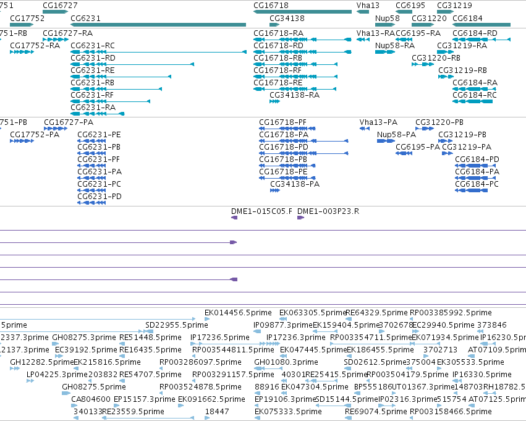Click EST GH01080.3prime
This screenshot has height=421, width=526.
coord(268,368)
